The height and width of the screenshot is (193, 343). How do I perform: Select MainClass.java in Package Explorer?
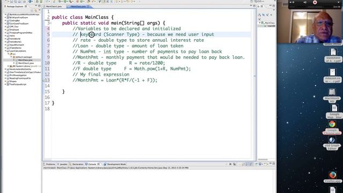(x=25, y=60)
